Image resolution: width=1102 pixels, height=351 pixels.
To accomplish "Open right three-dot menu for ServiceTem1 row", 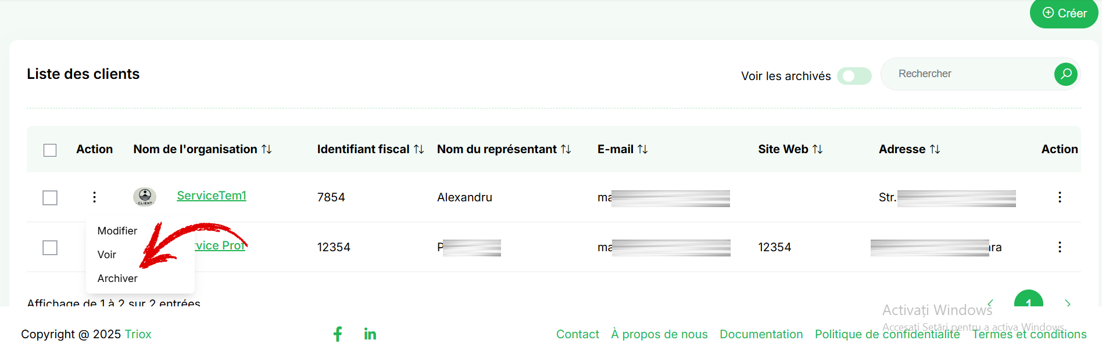I will click(1060, 197).
